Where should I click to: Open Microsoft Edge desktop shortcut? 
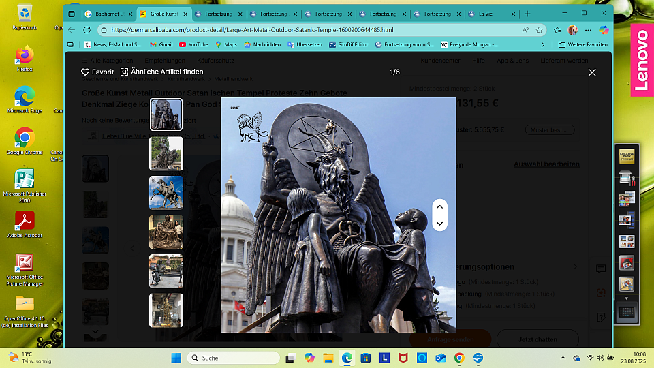[25, 99]
